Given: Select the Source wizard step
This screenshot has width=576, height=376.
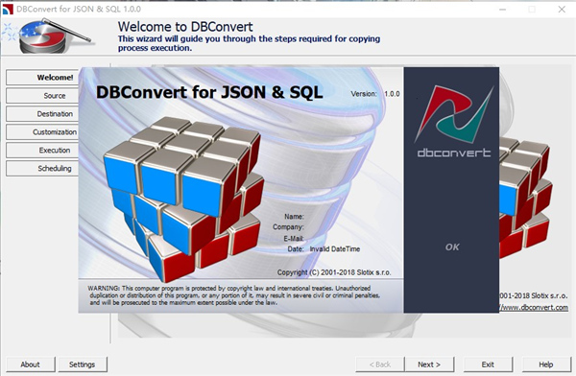Looking at the screenshot, I should coord(42,96).
